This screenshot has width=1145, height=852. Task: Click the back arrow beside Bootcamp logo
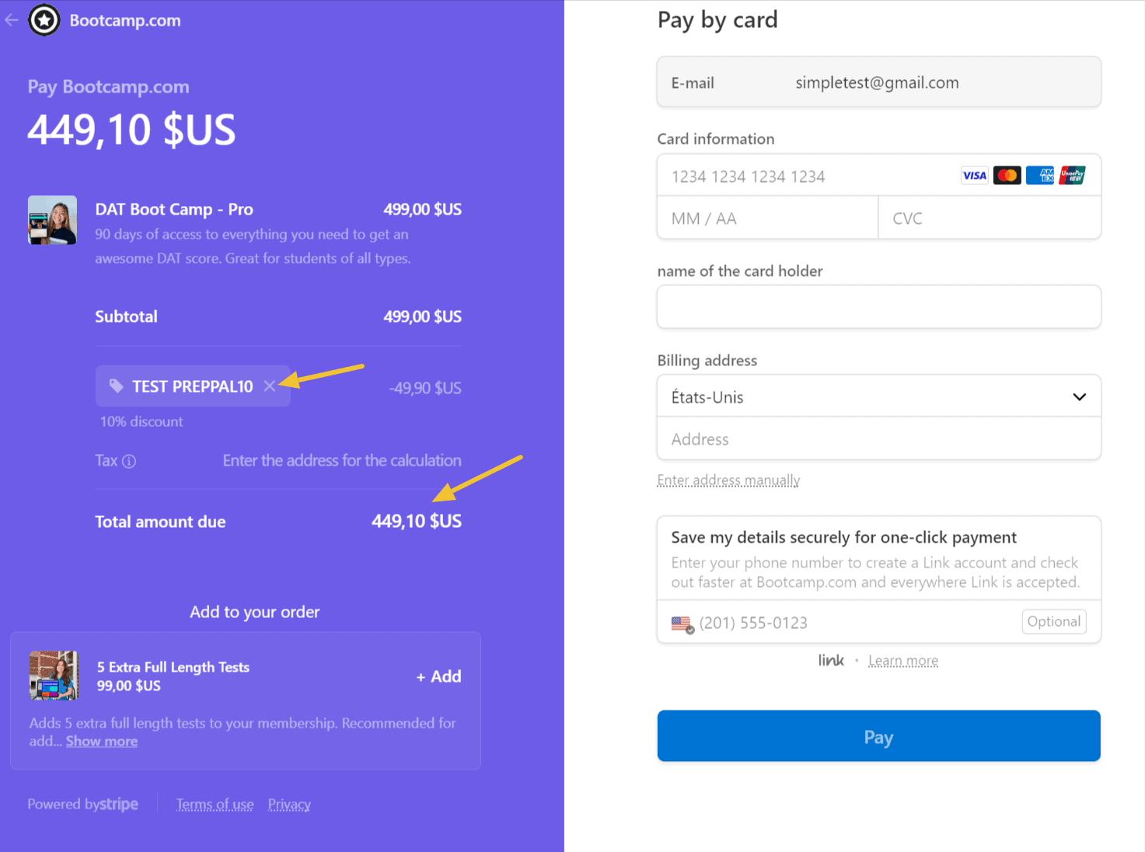coord(12,20)
